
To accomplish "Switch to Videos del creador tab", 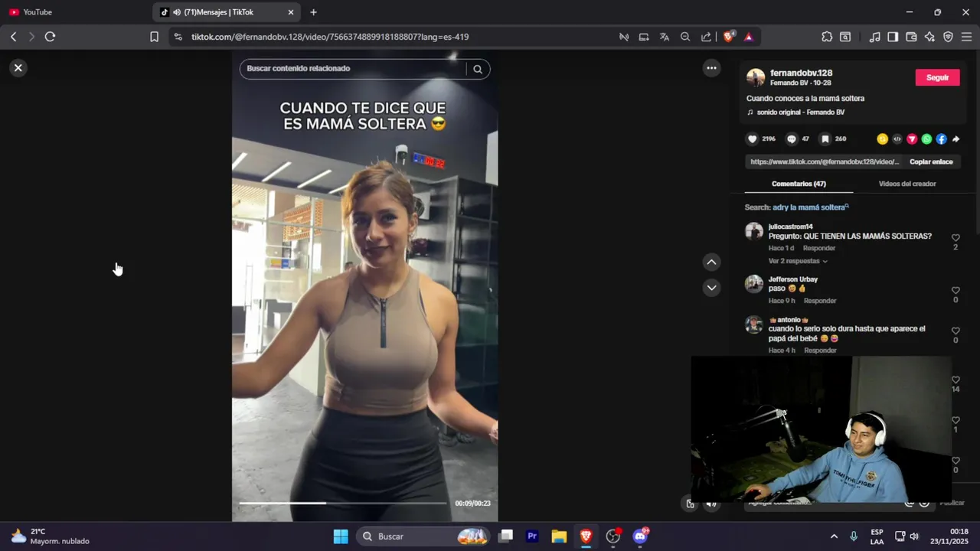I will (x=907, y=184).
